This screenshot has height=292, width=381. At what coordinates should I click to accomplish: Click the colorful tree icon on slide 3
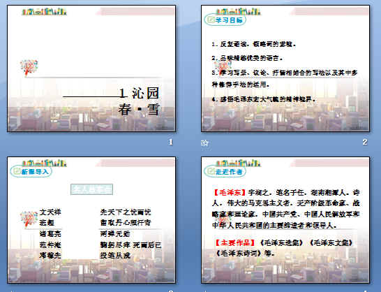coord(29,219)
